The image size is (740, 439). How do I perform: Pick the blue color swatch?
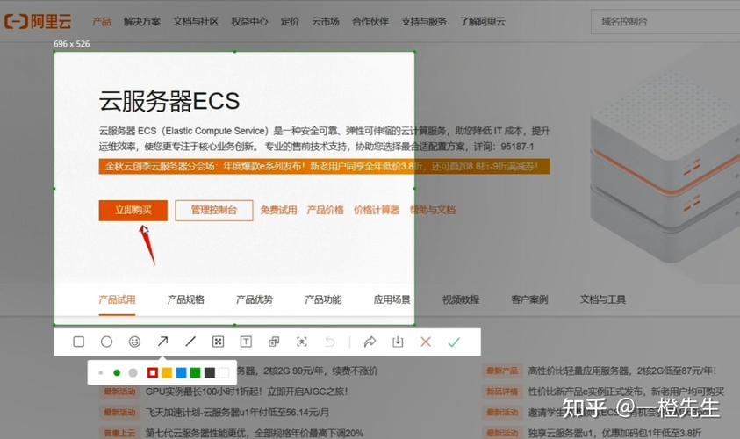click(x=181, y=373)
